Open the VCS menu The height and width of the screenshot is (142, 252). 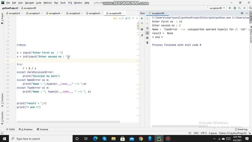(70, 3)
